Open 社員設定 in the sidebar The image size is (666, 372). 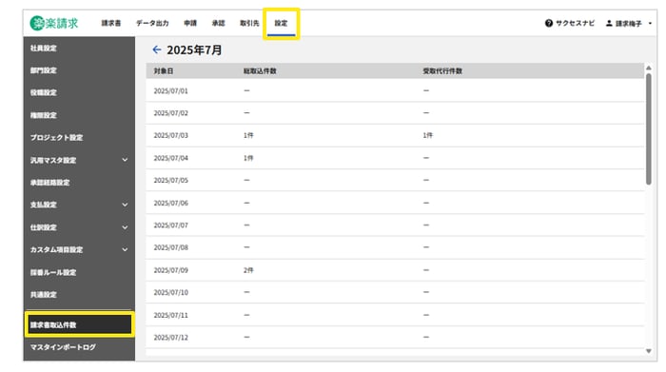pos(79,48)
